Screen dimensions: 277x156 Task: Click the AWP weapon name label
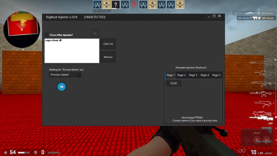coord(270,123)
